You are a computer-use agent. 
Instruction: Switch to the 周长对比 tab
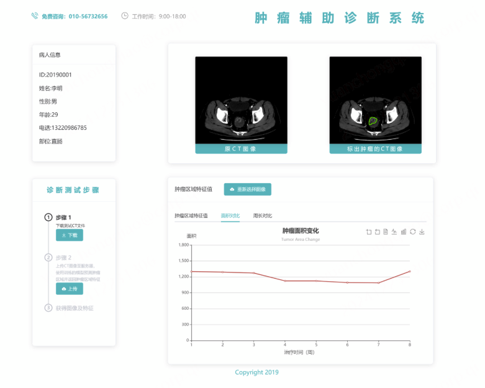262,216
